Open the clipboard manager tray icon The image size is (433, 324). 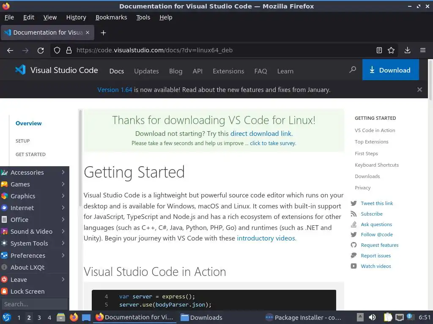coord(388,317)
